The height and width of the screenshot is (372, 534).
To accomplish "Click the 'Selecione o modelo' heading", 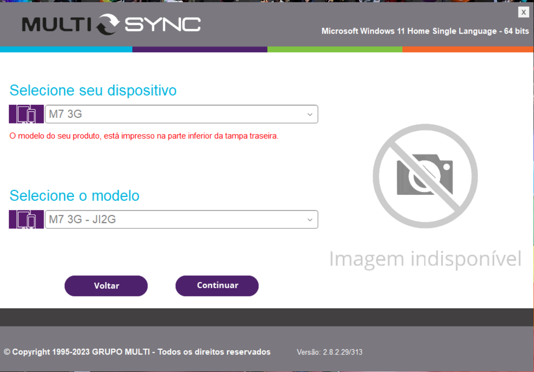I will point(74,196).
